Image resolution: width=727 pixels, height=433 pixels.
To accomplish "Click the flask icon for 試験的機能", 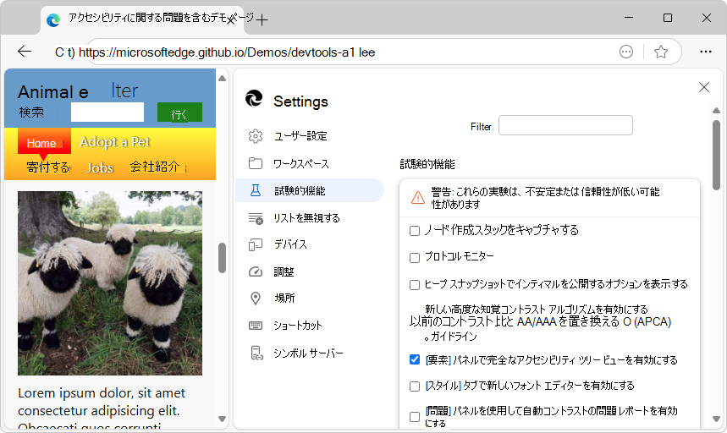I will [x=256, y=190].
